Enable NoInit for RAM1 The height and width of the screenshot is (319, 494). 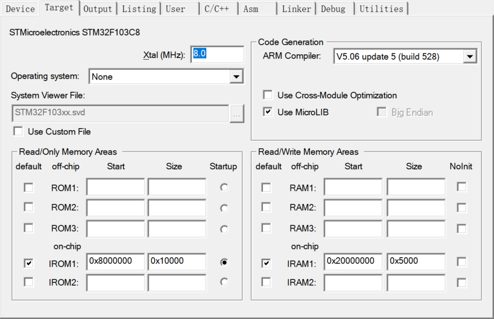click(x=462, y=187)
